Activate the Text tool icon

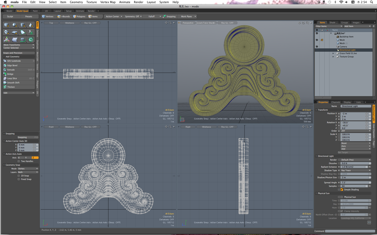click(31, 32)
